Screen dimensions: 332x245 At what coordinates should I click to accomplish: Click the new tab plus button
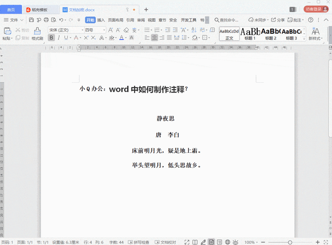146,10
